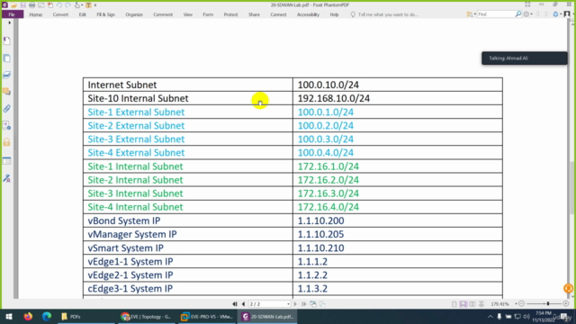Click the 'vManager System IP' table cell
576x324 pixels.
coord(188,234)
